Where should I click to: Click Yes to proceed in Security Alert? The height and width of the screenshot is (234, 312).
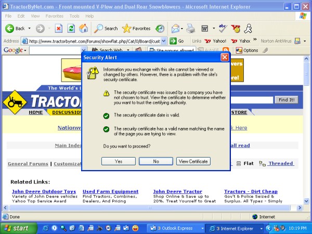click(x=119, y=161)
